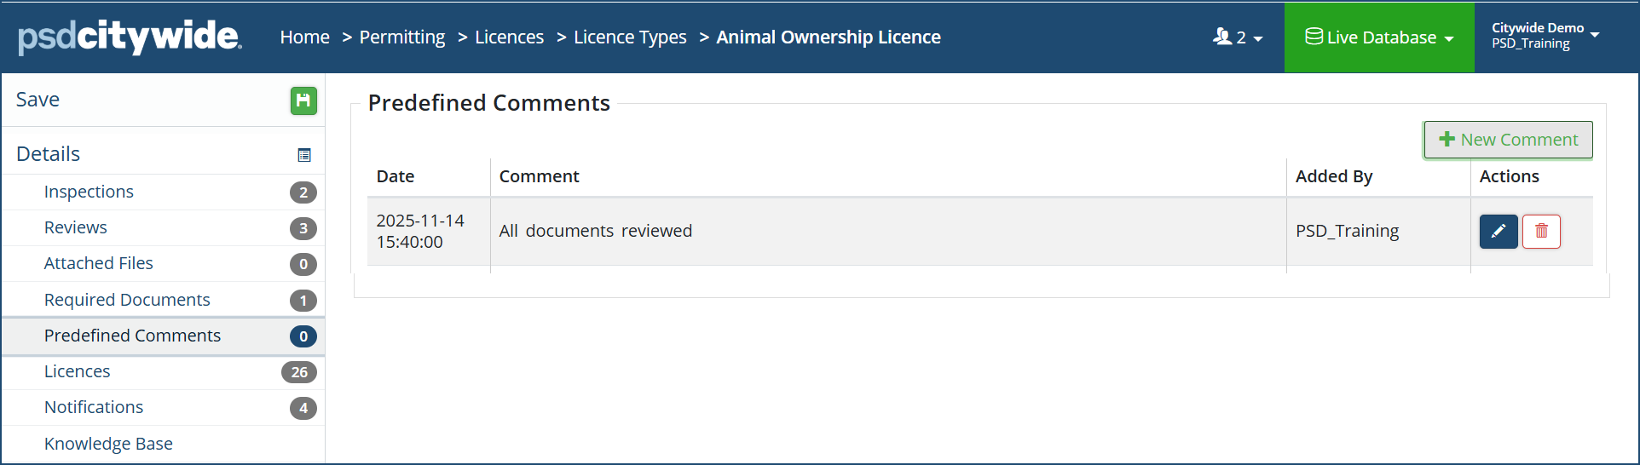Click the Inspections count badge
This screenshot has height=465, width=1640.
[303, 192]
